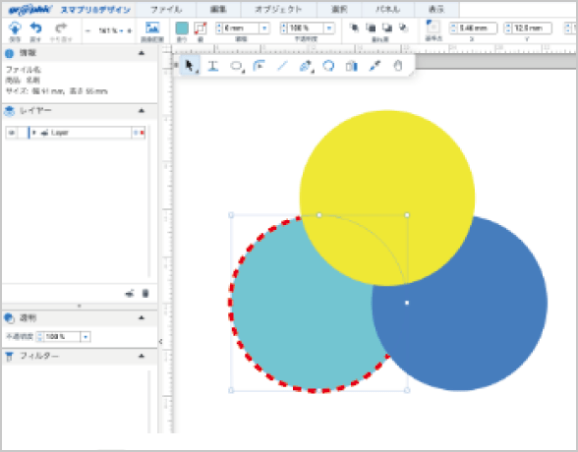This screenshot has width=578, height=452.
Task: Select the rounded corner path tool
Action: pyautogui.click(x=260, y=66)
